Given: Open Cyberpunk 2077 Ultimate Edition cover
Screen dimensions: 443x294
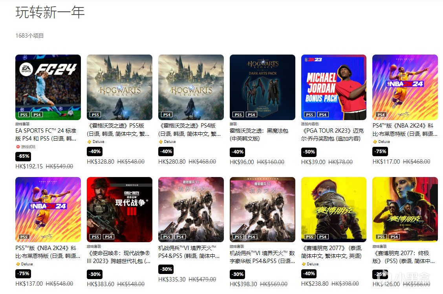Looking at the screenshot, I should [405, 210].
